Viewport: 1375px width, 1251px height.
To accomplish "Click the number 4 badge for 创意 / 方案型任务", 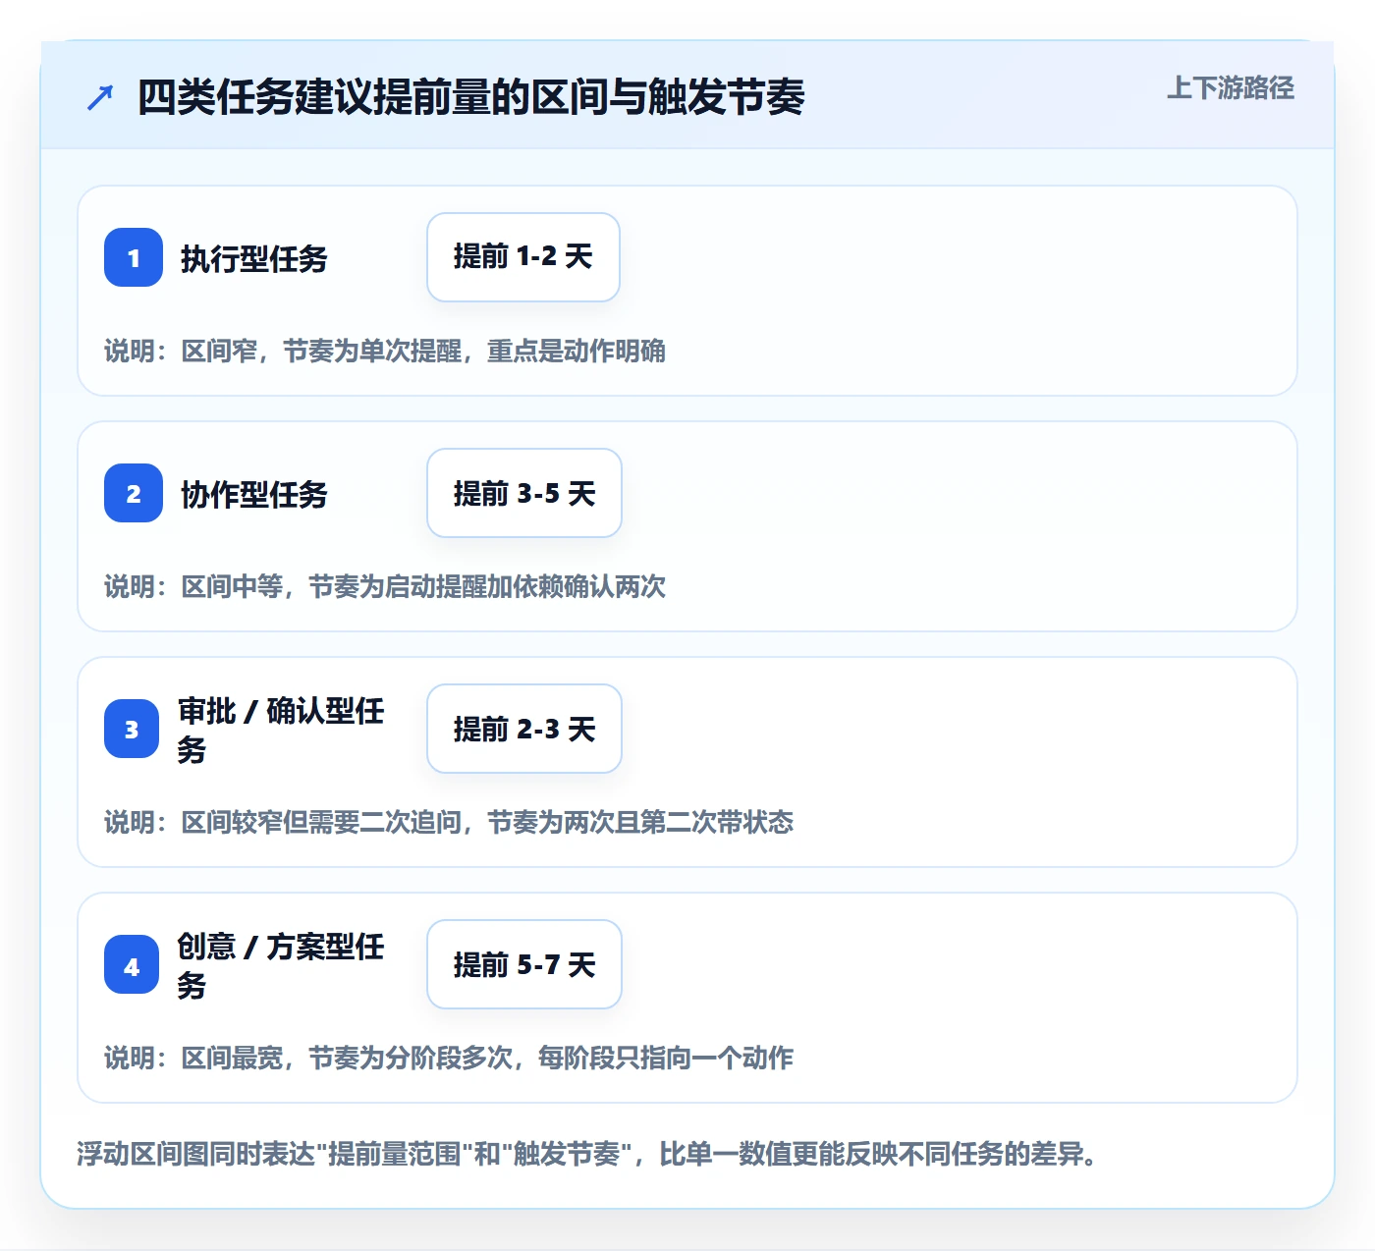I will coord(132,964).
